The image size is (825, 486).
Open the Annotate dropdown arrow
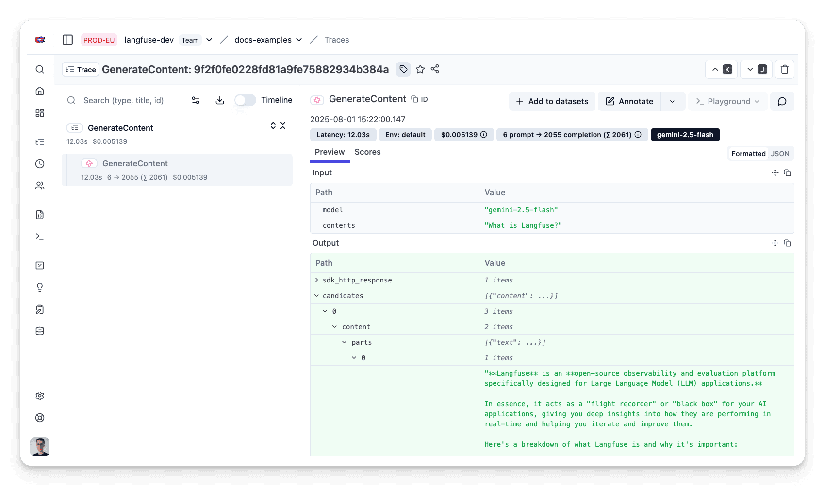click(672, 101)
